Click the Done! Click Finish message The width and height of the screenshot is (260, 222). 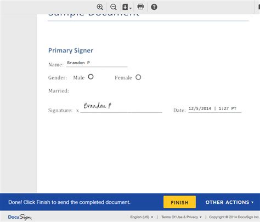[69, 202]
